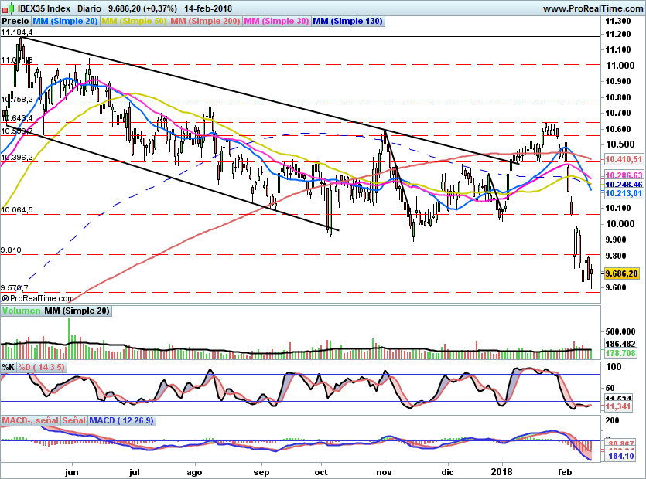
Task: Click the red Señal label in MACD panel
Action: [x=74, y=421]
